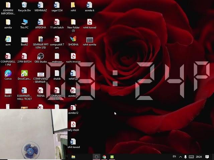The height and width of the screenshot is (160, 214).
Task: Open the EN language indicator
Action: coord(174,157)
